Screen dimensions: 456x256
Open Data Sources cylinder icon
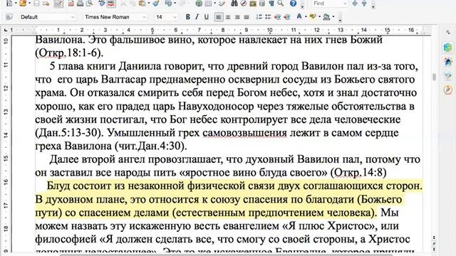pyautogui.click(x=262, y=3)
